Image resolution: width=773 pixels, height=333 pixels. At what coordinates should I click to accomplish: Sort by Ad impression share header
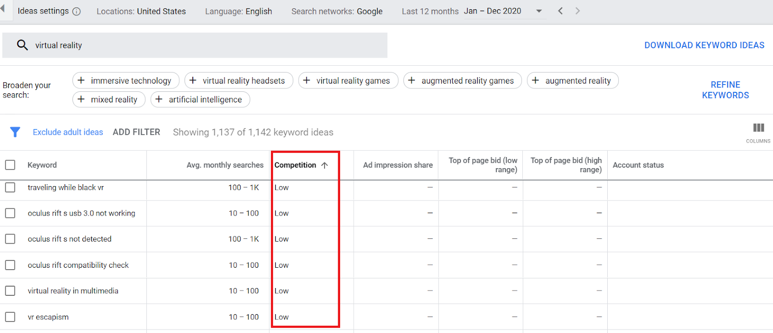[398, 165]
